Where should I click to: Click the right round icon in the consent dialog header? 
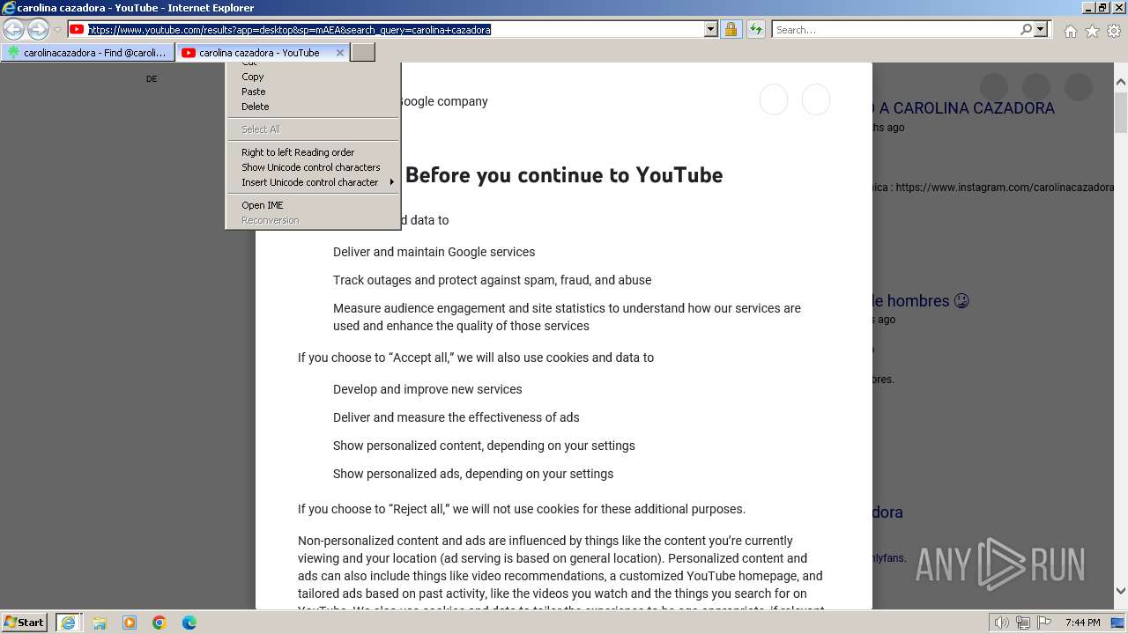pos(816,100)
